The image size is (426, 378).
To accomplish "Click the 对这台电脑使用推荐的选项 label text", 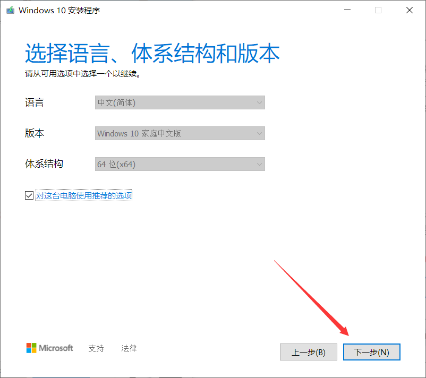I will tap(84, 195).
